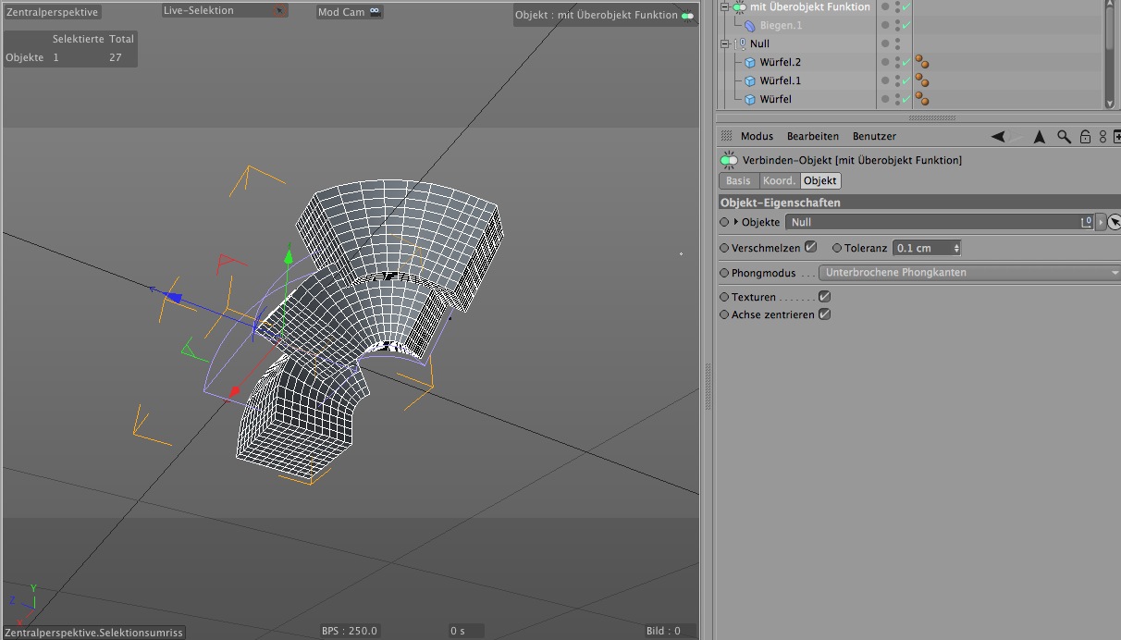The height and width of the screenshot is (640, 1121).
Task: Switch to the Basis tab
Action: [738, 180]
